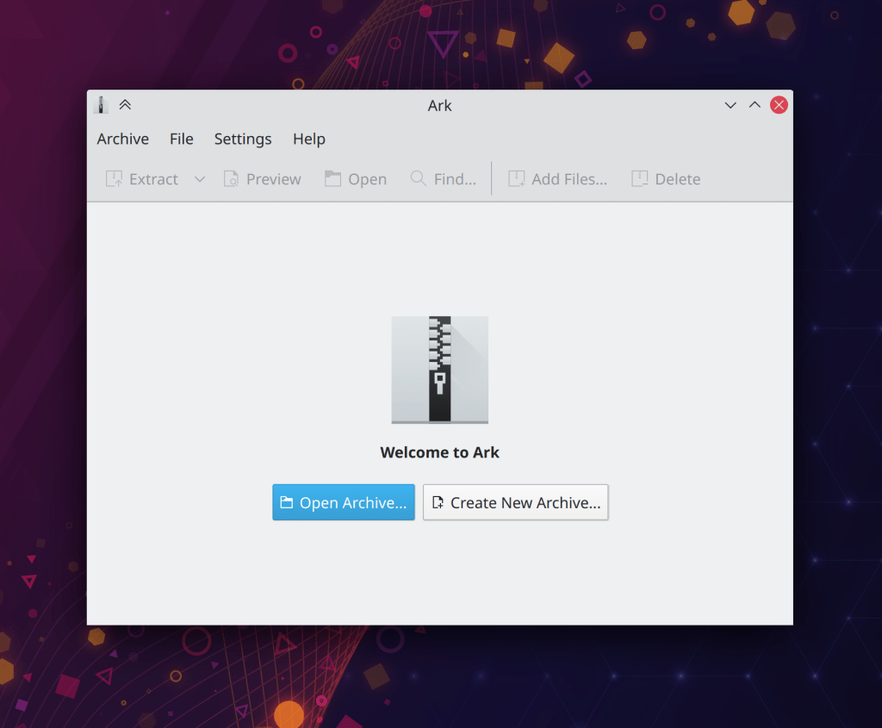Click the Ark app icon in title bar
This screenshot has height=728, width=882.
click(x=101, y=105)
